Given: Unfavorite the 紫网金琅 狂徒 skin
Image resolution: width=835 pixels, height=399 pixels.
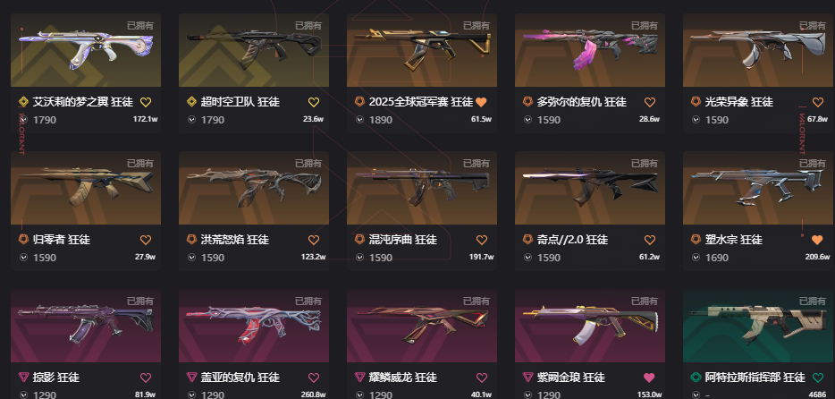Looking at the screenshot, I should pos(649,378).
